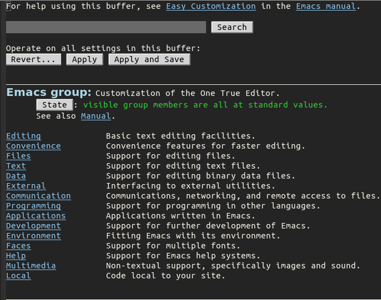381x300 pixels.
Task: Click the Search button
Action: pos(232,27)
